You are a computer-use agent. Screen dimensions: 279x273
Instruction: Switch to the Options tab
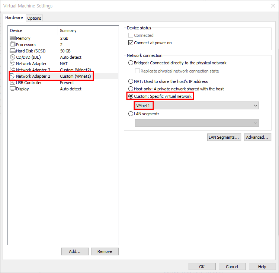pos(34,18)
